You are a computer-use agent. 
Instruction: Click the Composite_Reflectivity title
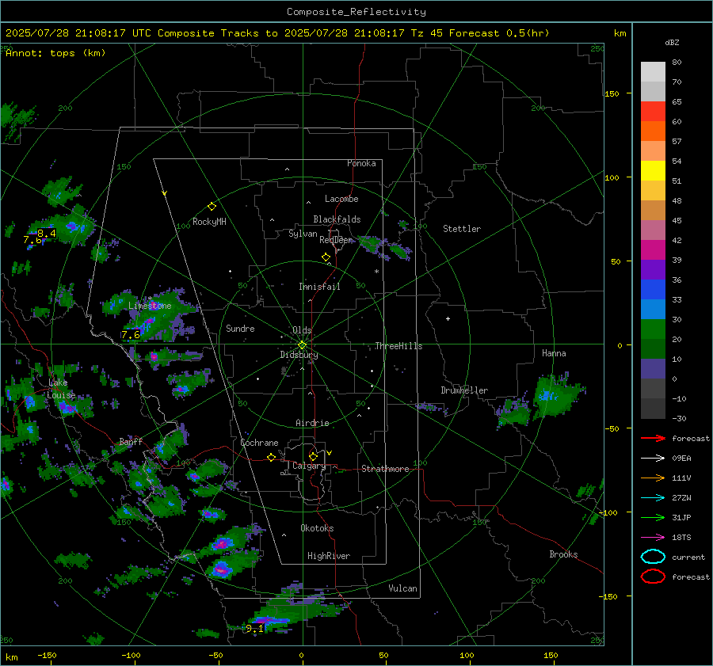pyautogui.click(x=356, y=12)
